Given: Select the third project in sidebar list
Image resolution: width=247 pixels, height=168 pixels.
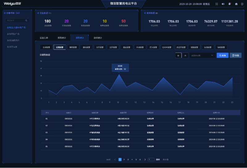Looking at the screenshot, I should (x=13, y=40).
